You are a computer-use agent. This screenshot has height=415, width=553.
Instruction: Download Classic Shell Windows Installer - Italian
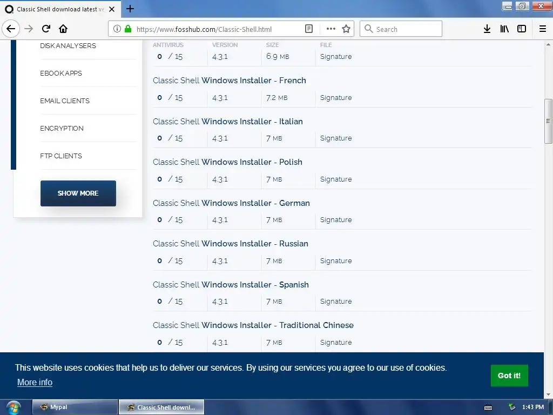click(228, 122)
